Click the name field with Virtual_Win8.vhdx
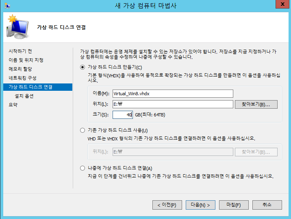Screen dimensions: 291x219 (173, 94)
